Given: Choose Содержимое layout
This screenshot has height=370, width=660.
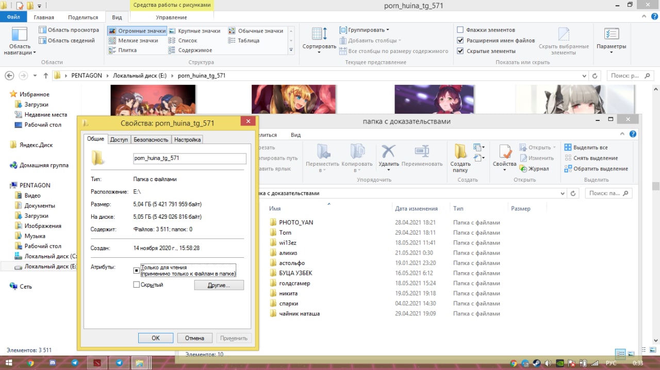Looking at the screenshot, I should click(x=190, y=50).
